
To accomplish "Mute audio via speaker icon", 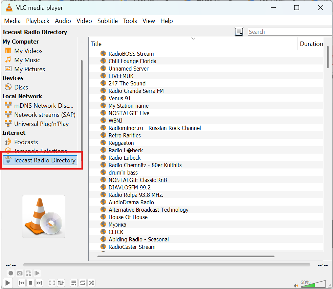I will 296,285.
